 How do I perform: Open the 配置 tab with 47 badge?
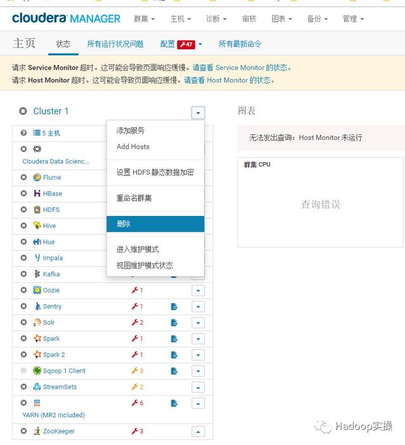(181, 44)
